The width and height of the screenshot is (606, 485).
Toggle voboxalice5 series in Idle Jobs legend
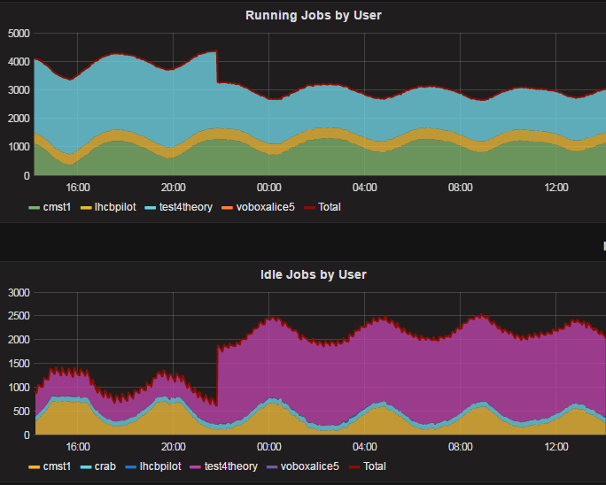click(x=309, y=466)
